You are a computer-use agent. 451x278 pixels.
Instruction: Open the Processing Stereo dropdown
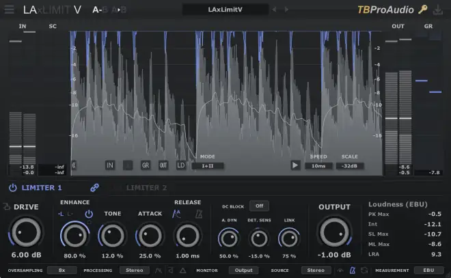tap(135, 270)
